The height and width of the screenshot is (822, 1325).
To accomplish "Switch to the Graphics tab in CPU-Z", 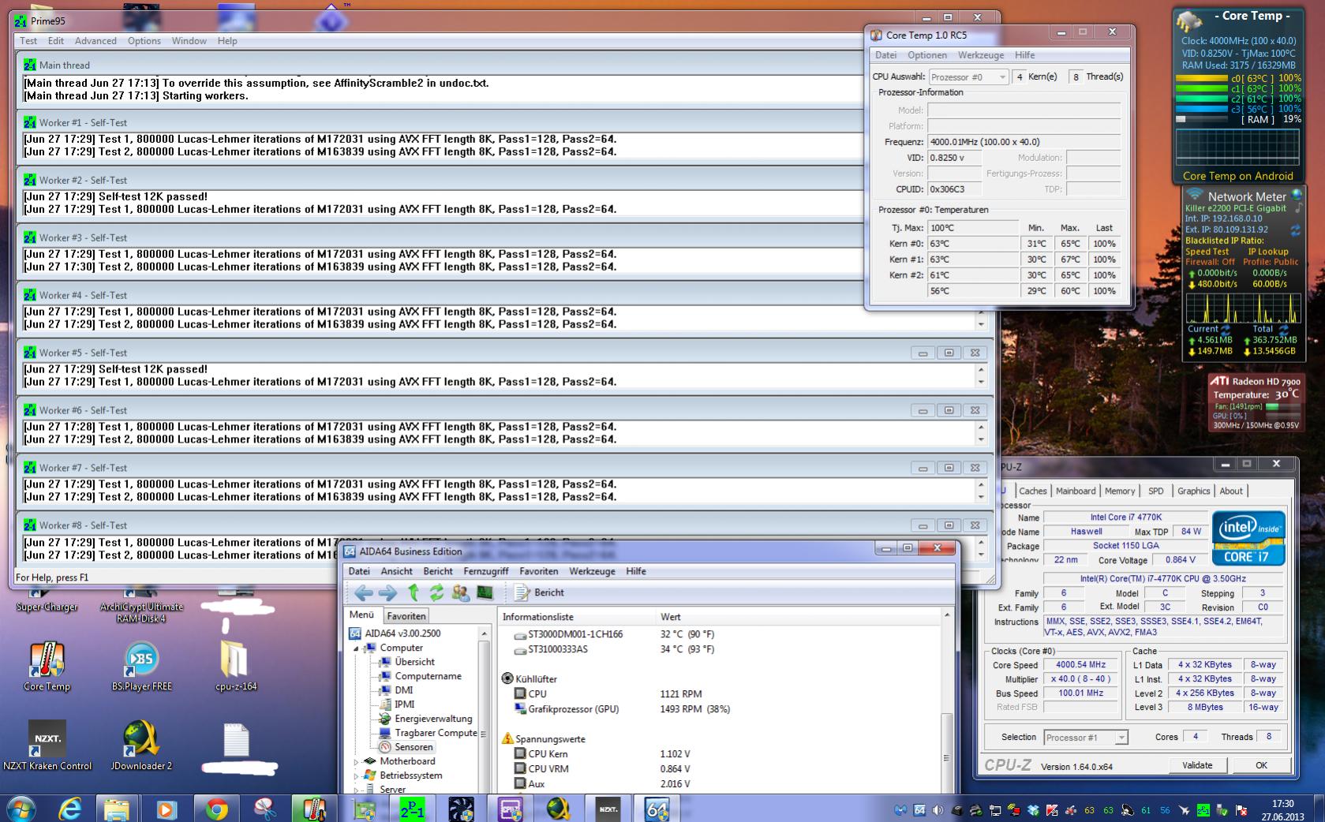I will 1193,491.
